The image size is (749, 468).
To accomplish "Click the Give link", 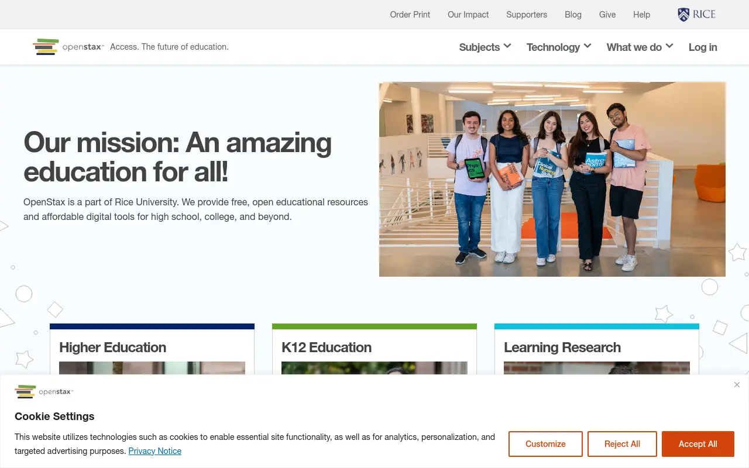I will [607, 15].
